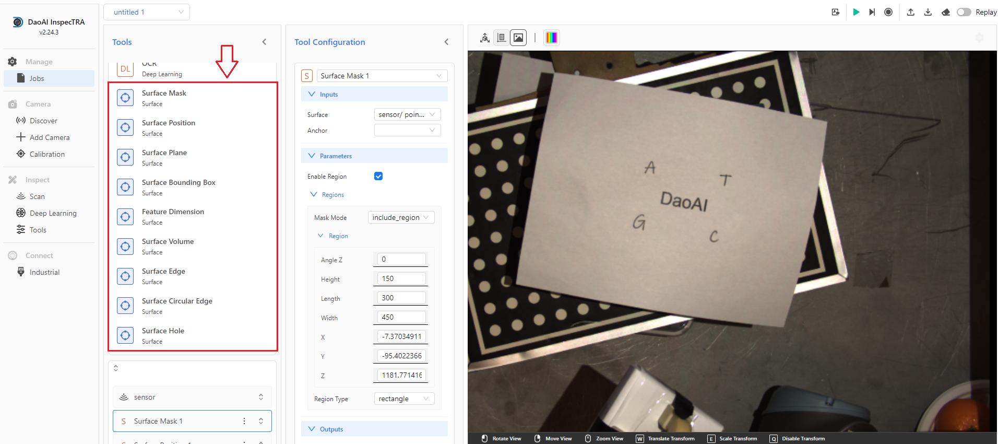This screenshot has width=998, height=444.
Task: Click the download icon in top toolbar
Action: click(928, 12)
